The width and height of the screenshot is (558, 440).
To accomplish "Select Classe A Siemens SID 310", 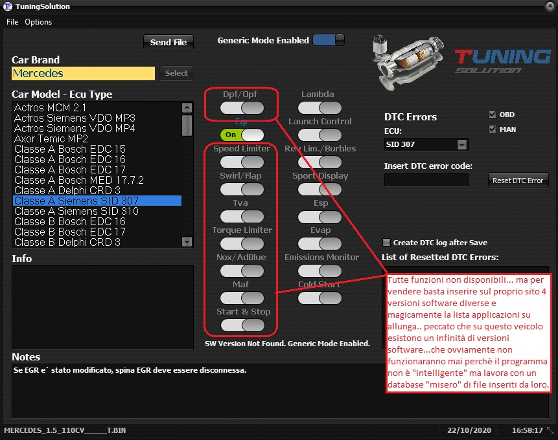I will 97,211.
